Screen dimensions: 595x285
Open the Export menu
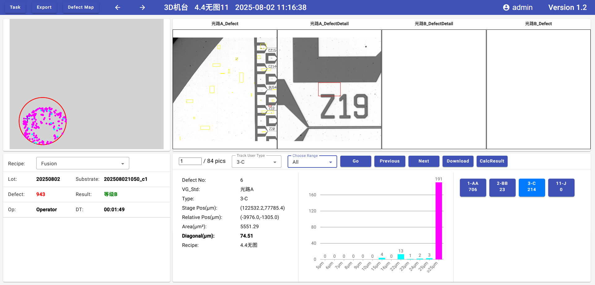(44, 7)
